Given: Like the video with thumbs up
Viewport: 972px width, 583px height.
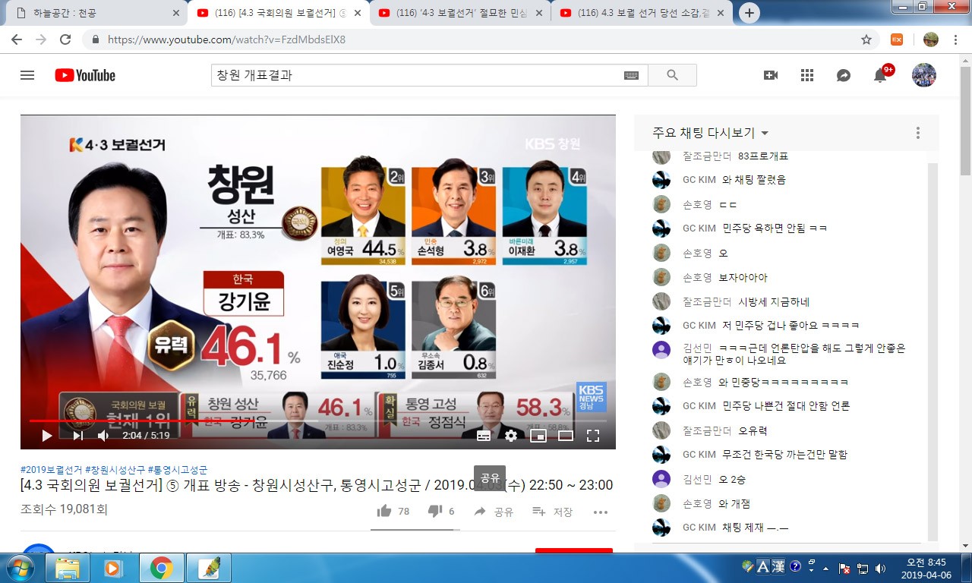Looking at the screenshot, I should [385, 512].
